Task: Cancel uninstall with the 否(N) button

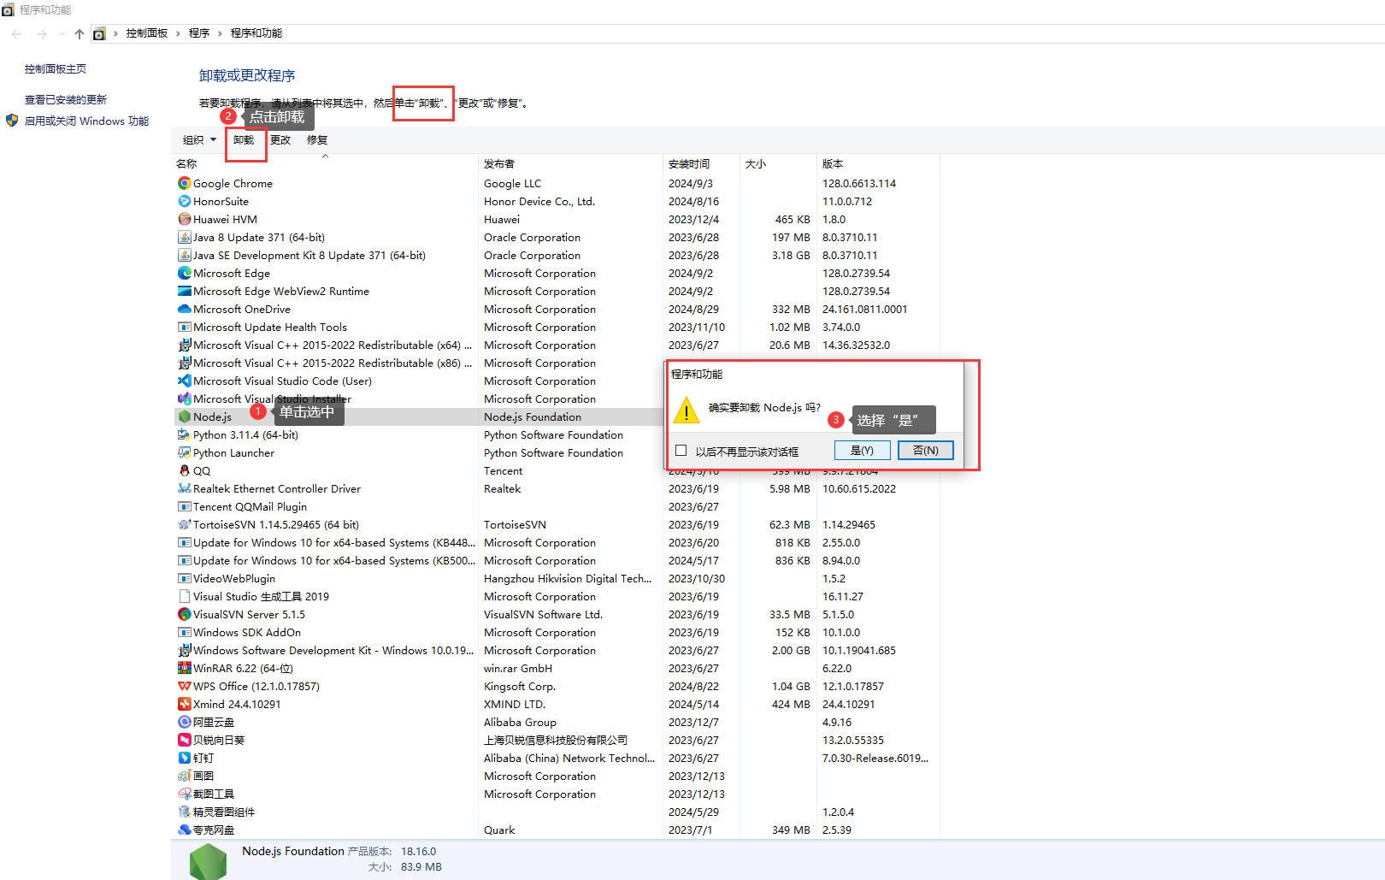Action: tap(926, 450)
